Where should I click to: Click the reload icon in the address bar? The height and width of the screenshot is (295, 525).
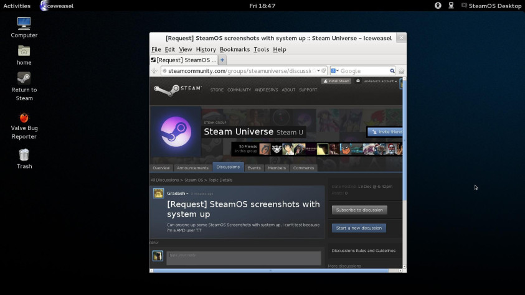click(x=324, y=71)
